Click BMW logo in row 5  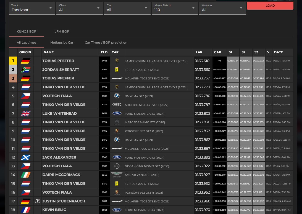click(x=117, y=96)
